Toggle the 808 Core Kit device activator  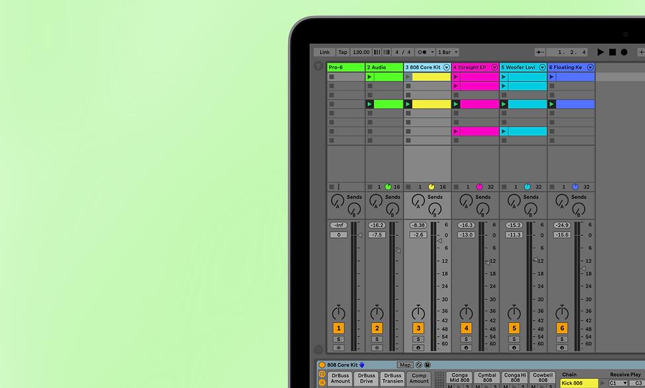322,365
